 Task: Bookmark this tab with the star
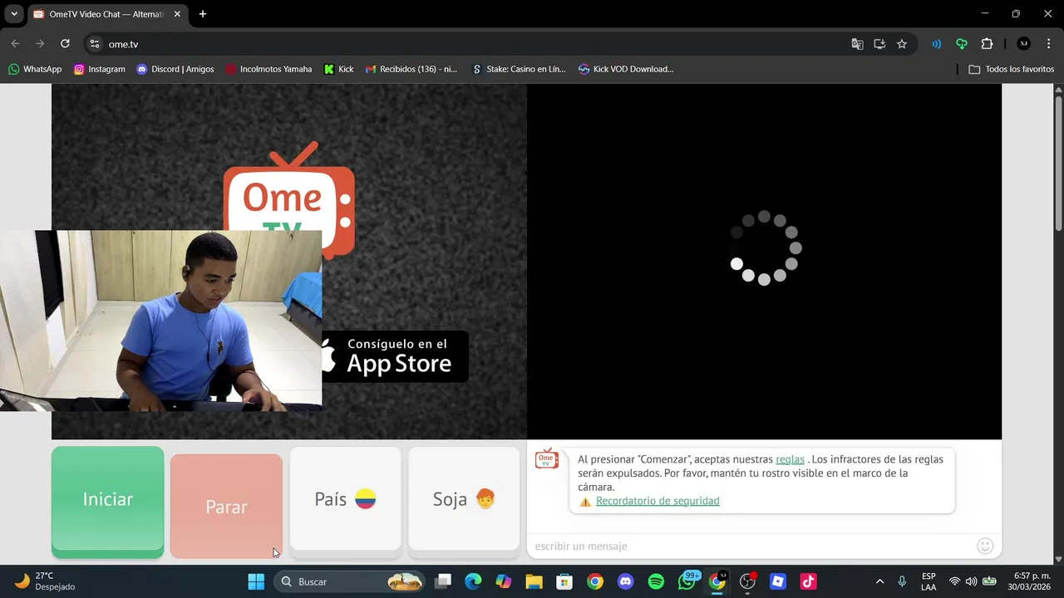902,44
